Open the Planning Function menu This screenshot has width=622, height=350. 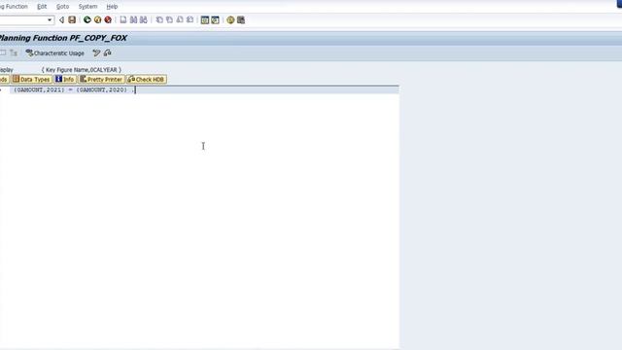click(14, 7)
